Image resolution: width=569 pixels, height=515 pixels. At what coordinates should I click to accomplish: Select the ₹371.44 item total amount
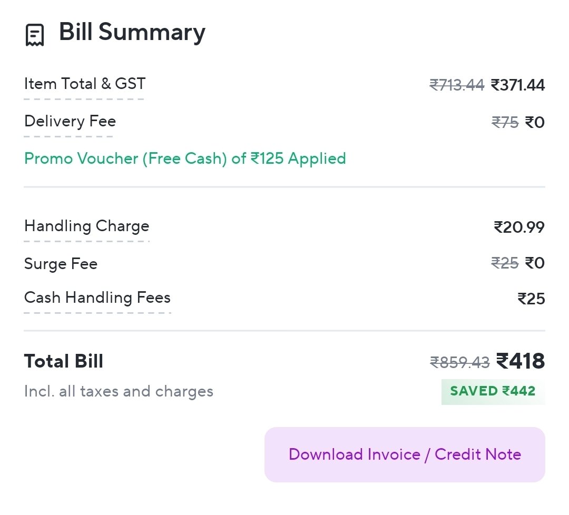pos(518,85)
